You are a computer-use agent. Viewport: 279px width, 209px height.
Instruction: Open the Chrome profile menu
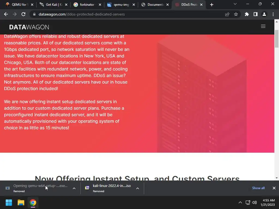pos(264,14)
